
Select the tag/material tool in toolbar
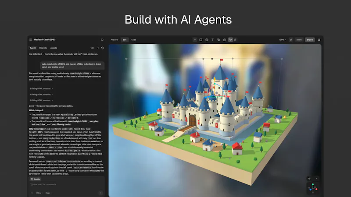[218, 40]
